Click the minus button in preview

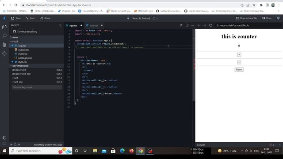[x=239, y=62]
